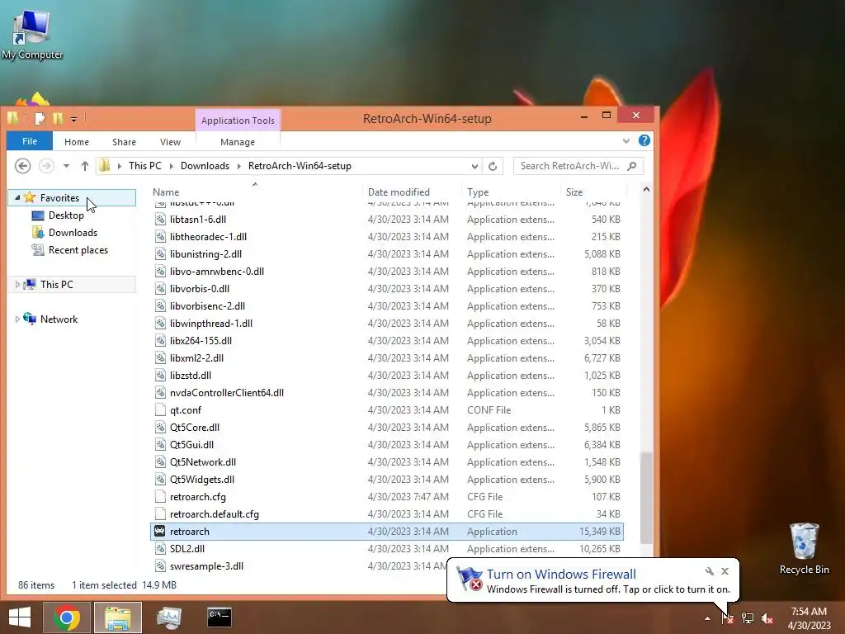Click the Windows Start button
The image size is (845, 634).
click(20, 617)
